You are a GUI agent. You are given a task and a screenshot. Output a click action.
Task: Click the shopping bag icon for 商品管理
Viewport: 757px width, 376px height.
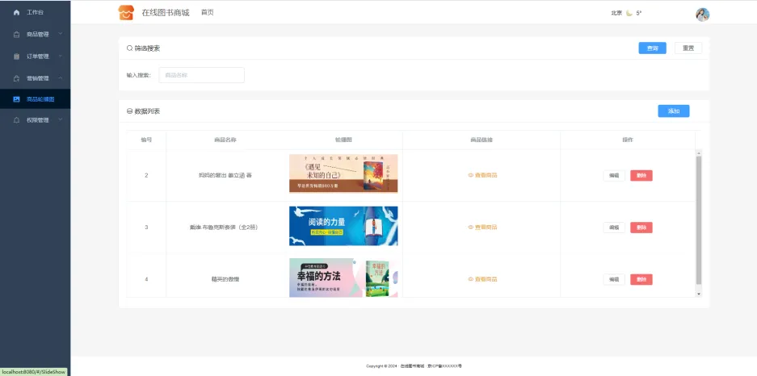17,35
